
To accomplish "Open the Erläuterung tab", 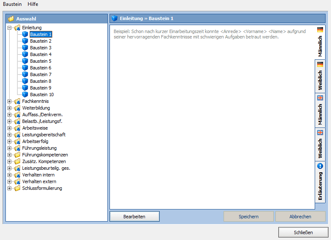I will (x=320, y=182).
